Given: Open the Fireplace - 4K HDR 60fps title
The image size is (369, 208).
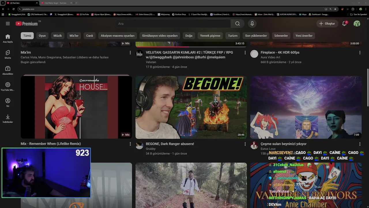Looking at the screenshot, I should click(280, 53).
